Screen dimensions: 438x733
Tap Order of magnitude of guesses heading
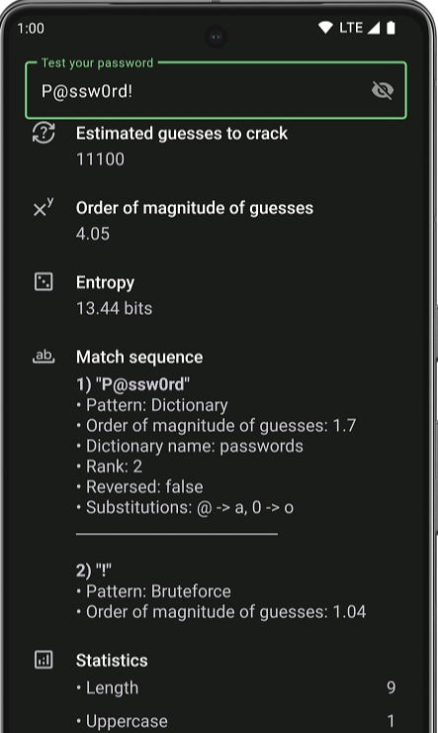click(195, 208)
